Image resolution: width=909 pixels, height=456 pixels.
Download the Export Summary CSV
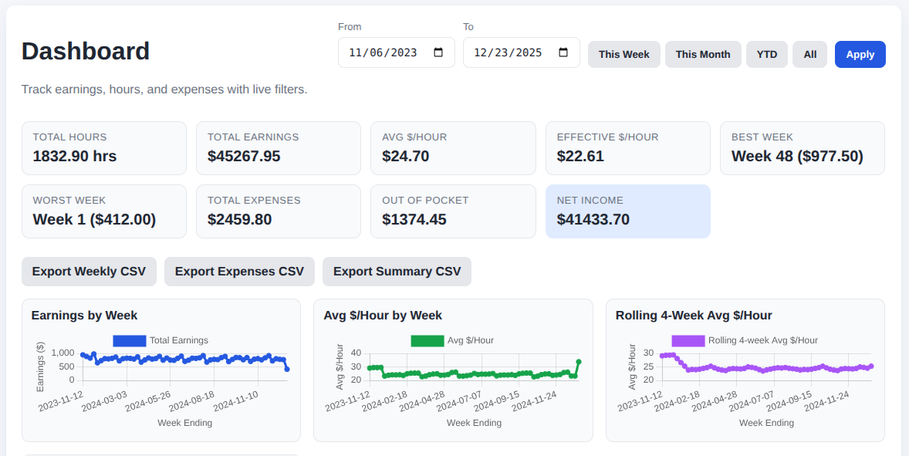[x=397, y=272]
